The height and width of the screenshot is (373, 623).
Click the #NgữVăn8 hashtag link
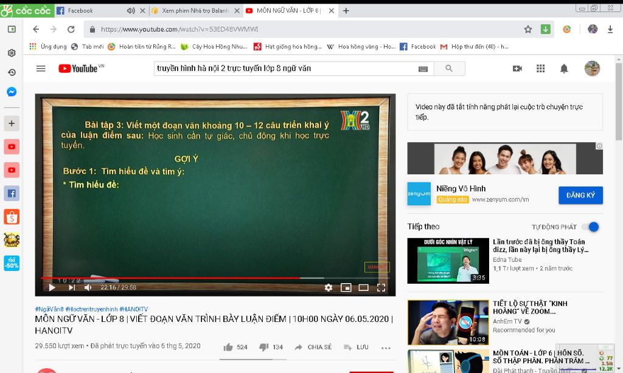click(x=49, y=309)
